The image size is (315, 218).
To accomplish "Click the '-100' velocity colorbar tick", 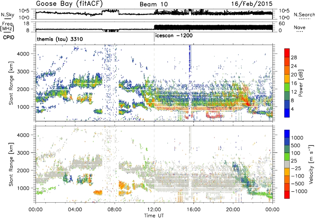I will 298,176.
